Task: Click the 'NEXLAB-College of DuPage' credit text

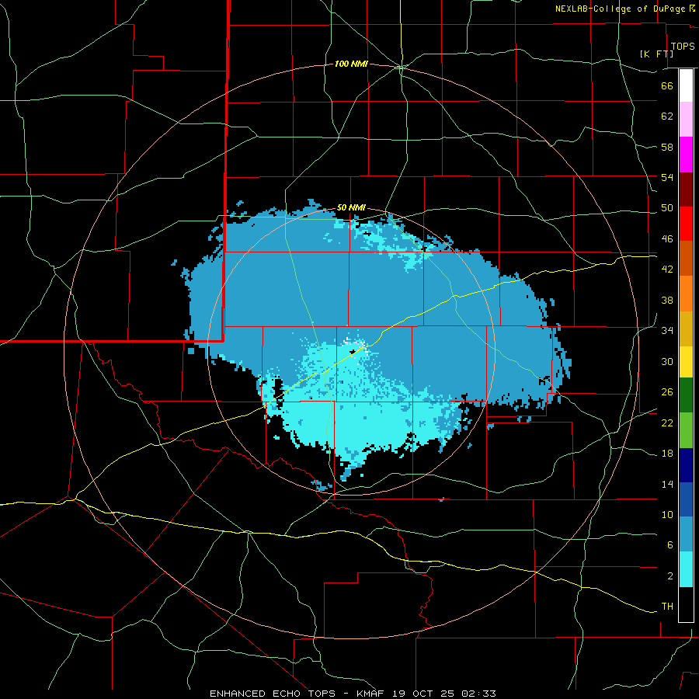Action: [x=621, y=9]
